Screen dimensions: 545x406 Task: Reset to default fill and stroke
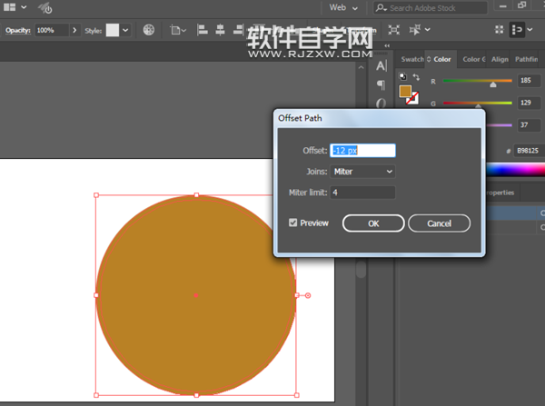tap(402, 78)
